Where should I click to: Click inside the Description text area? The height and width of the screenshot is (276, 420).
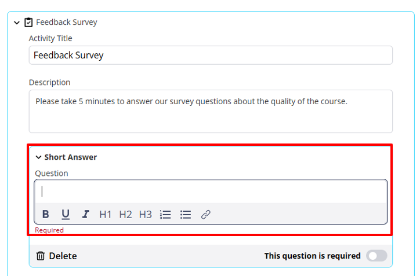[211, 112]
